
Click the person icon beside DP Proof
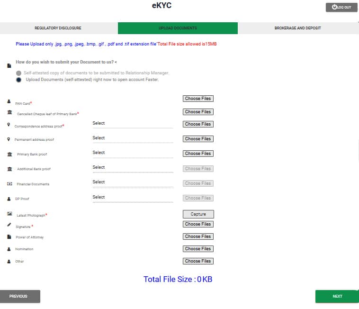9,199
